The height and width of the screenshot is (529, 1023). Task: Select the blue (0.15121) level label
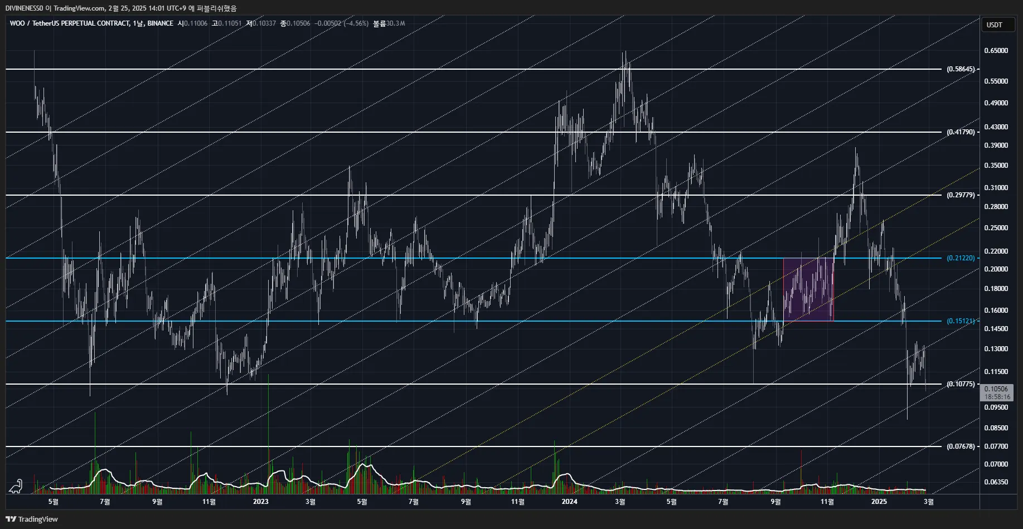click(961, 321)
